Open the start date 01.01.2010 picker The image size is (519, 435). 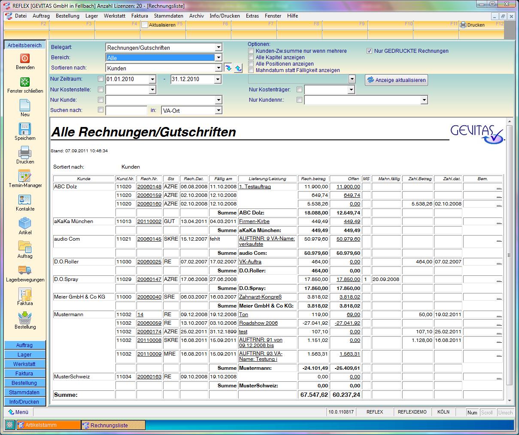pyautogui.click(x=152, y=79)
